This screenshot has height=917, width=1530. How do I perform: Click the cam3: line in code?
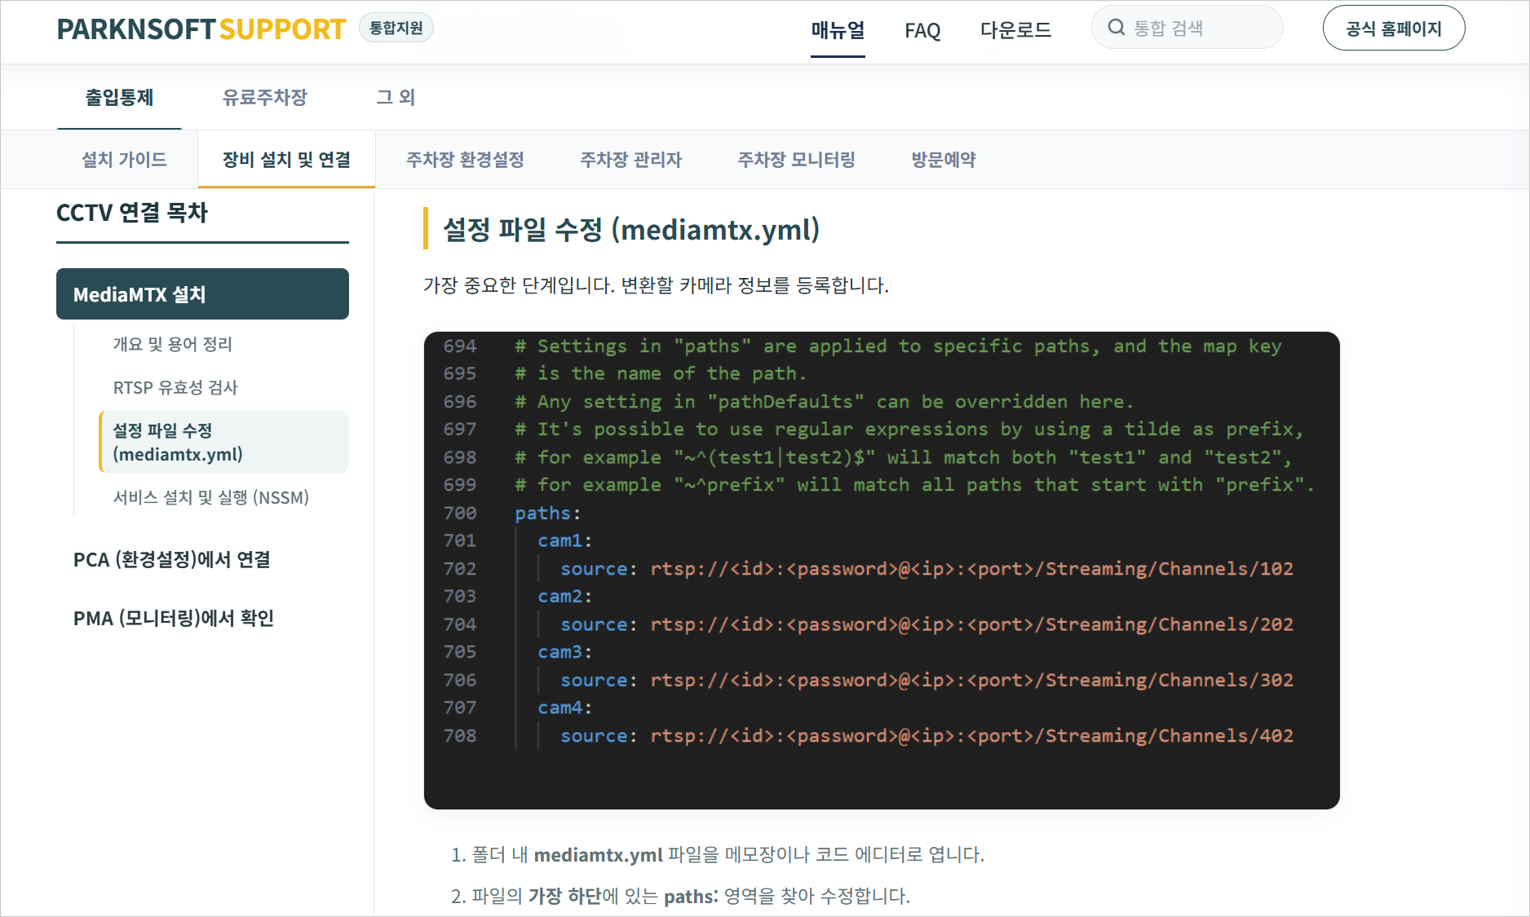click(x=564, y=652)
